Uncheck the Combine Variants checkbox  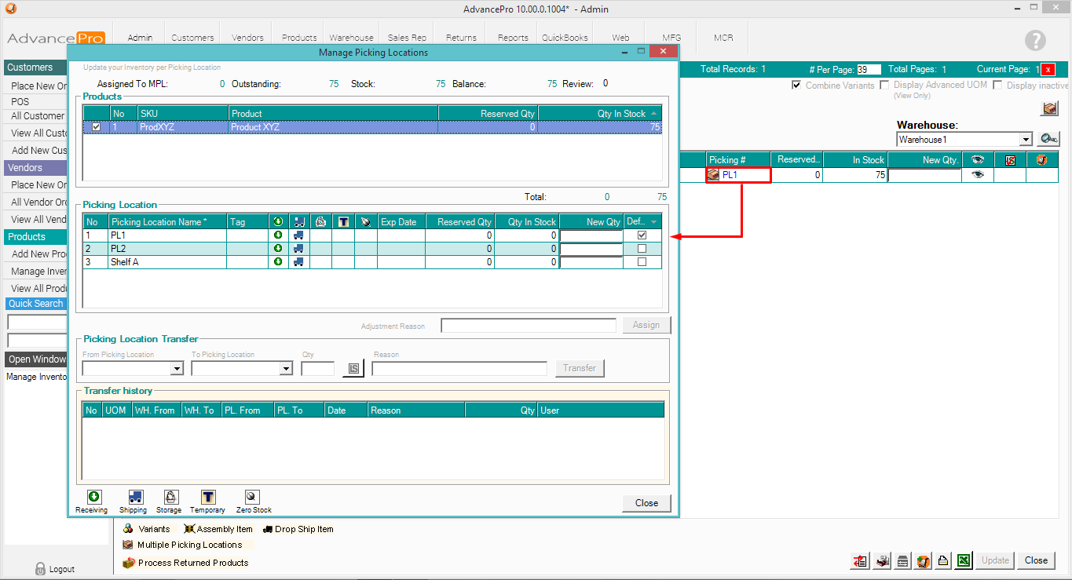[x=796, y=85]
